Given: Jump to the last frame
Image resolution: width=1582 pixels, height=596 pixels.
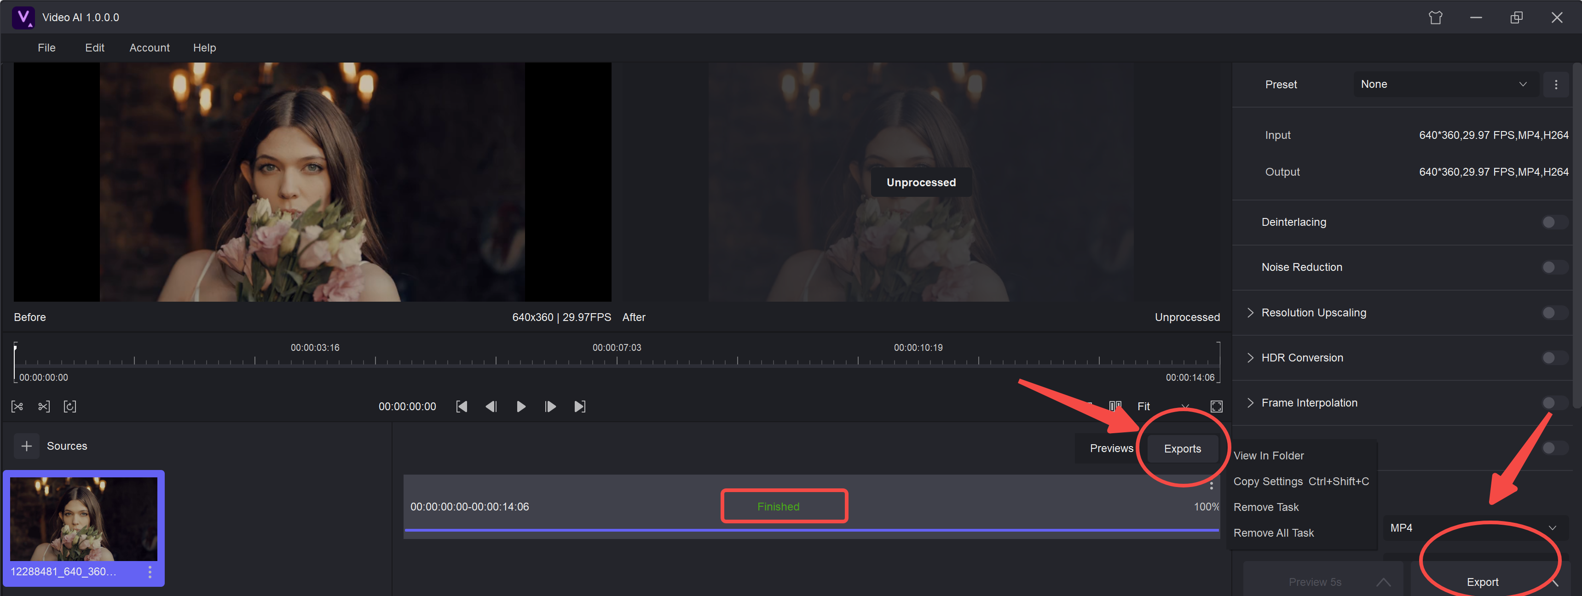Looking at the screenshot, I should click(579, 407).
